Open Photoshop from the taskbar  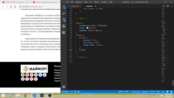(x=42, y=96)
